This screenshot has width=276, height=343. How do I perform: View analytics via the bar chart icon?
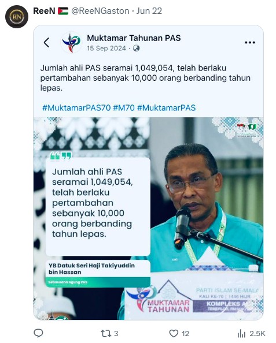point(241,334)
